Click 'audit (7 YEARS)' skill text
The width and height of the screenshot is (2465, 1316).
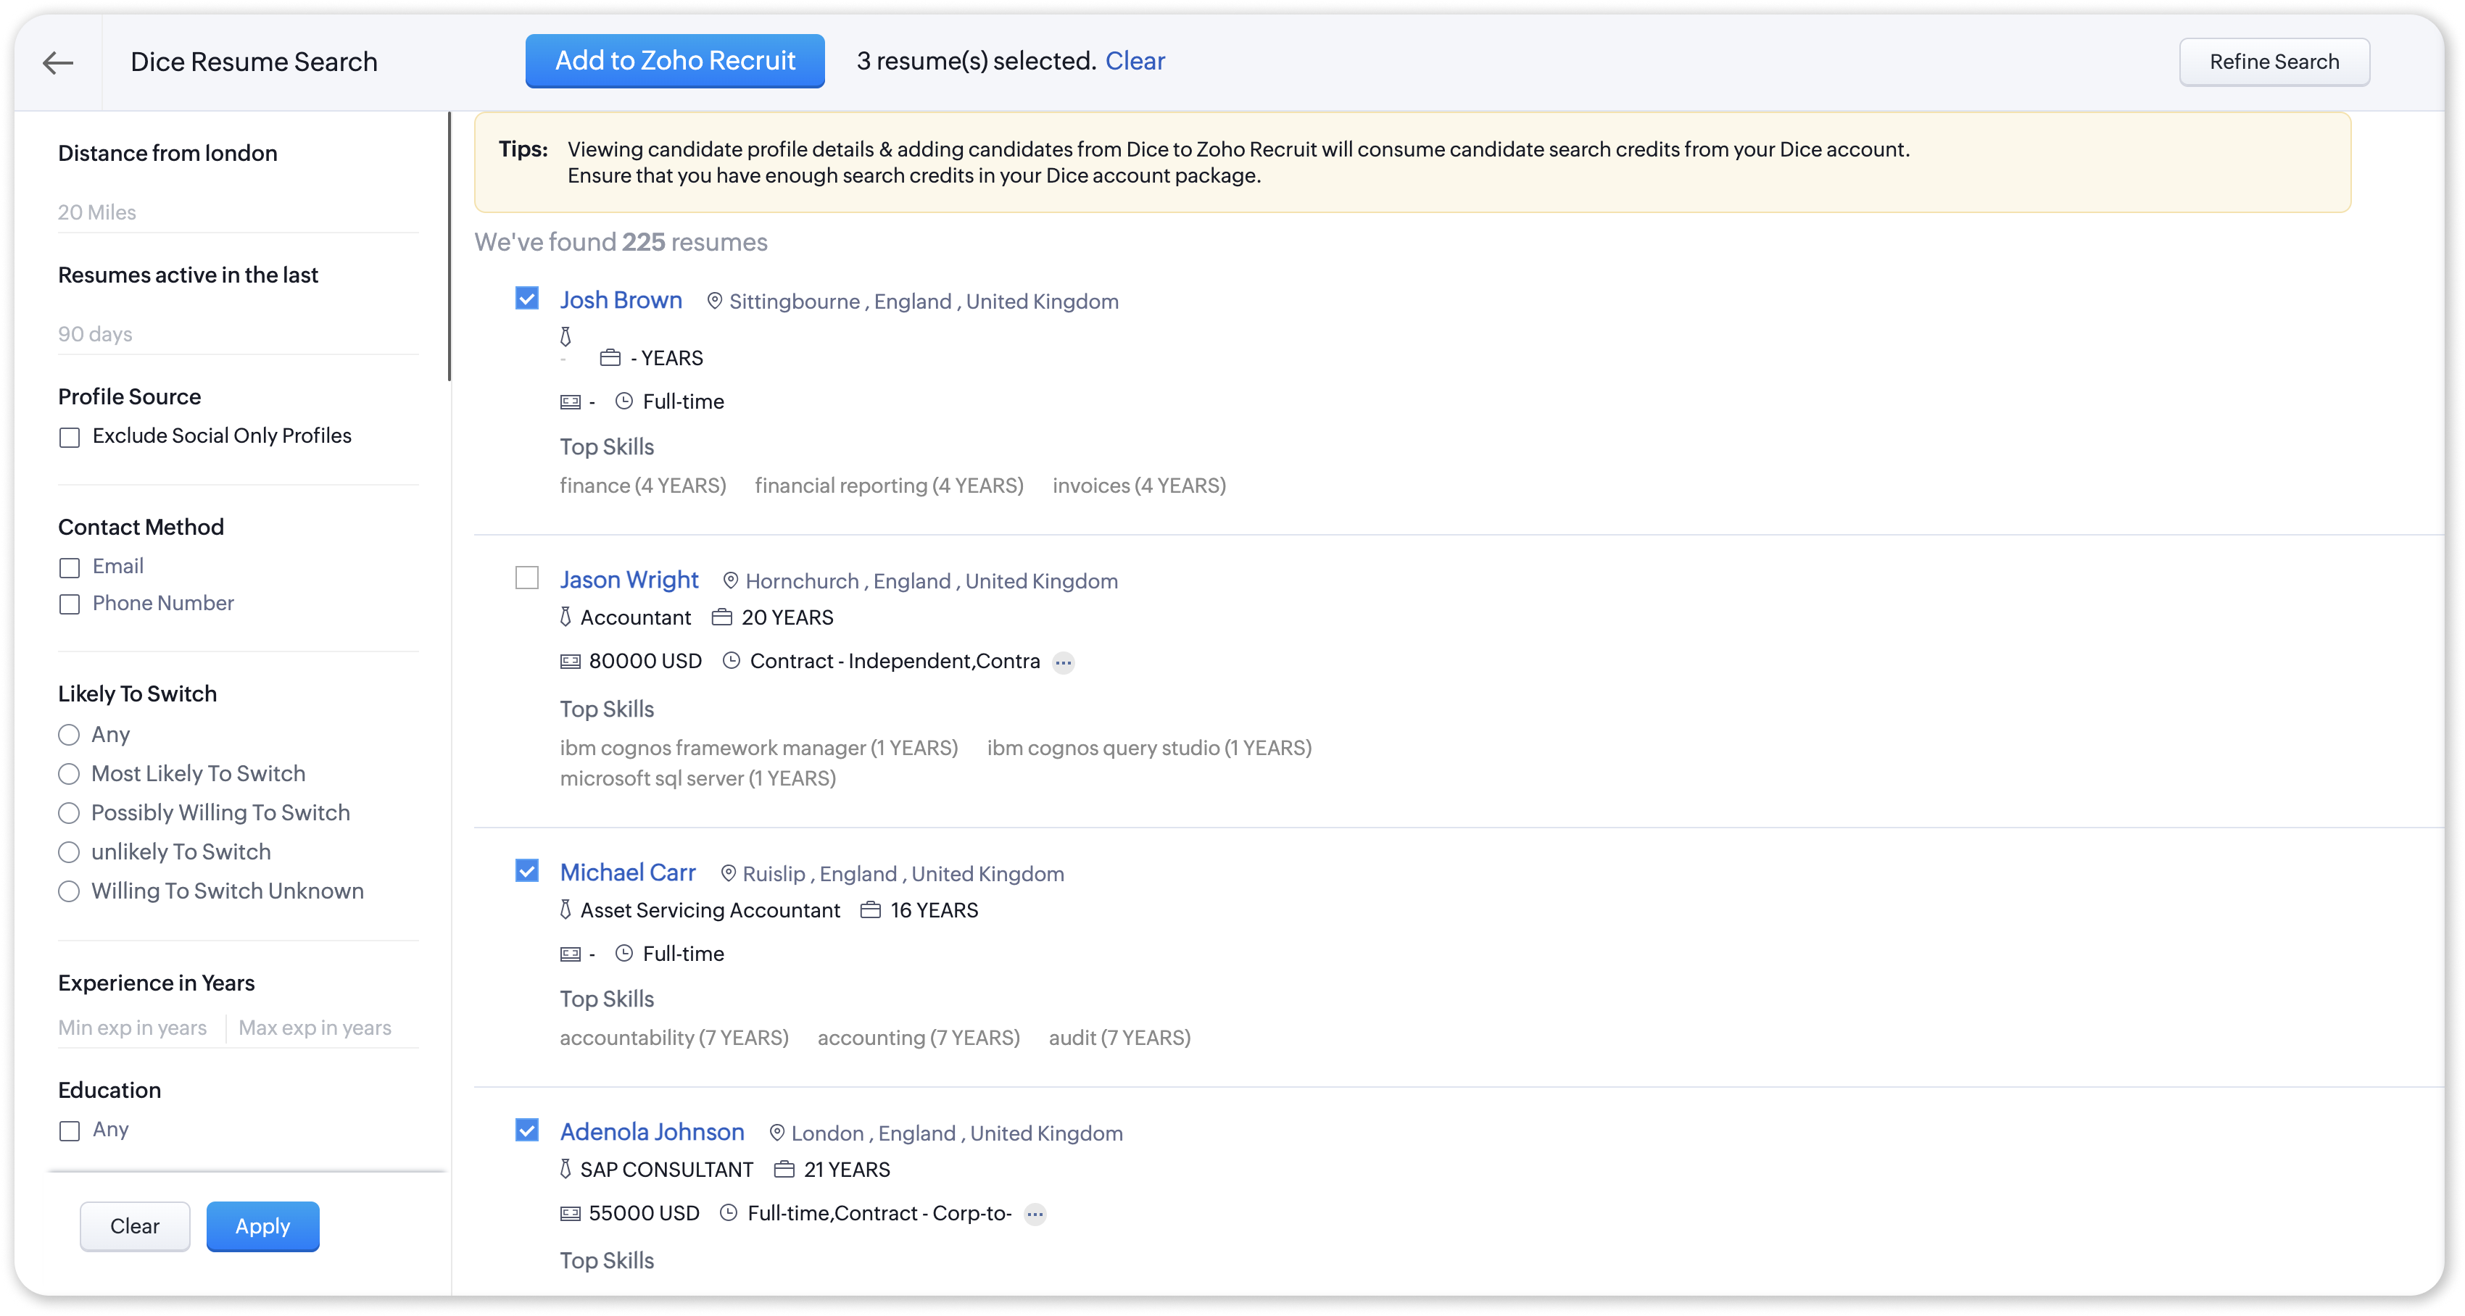1119,1037
